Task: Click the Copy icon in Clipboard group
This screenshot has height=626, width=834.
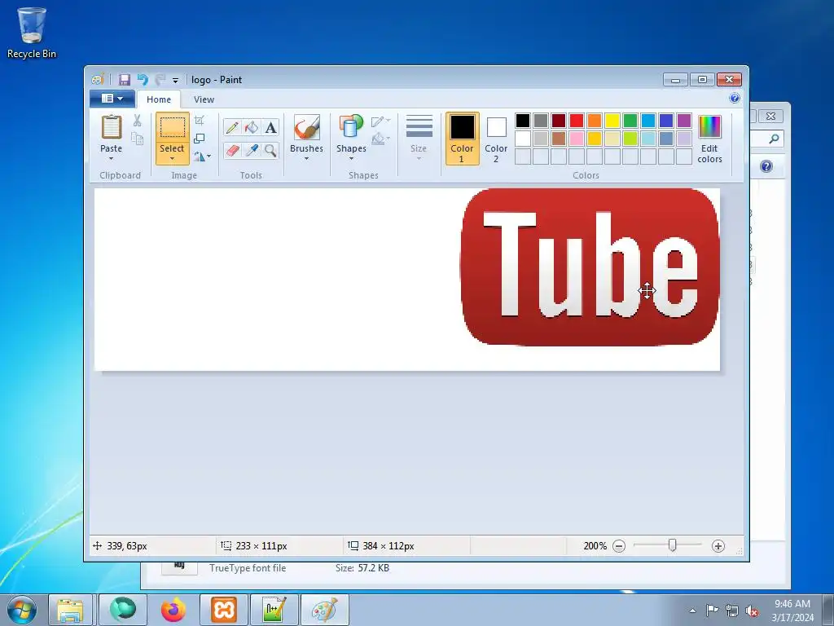Action: coord(137,139)
